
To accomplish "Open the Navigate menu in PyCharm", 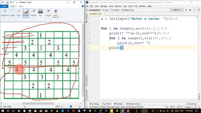I will 104,6.
